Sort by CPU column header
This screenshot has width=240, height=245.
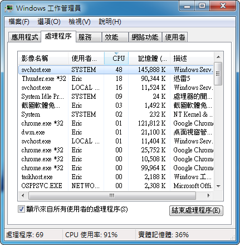coord(116,59)
